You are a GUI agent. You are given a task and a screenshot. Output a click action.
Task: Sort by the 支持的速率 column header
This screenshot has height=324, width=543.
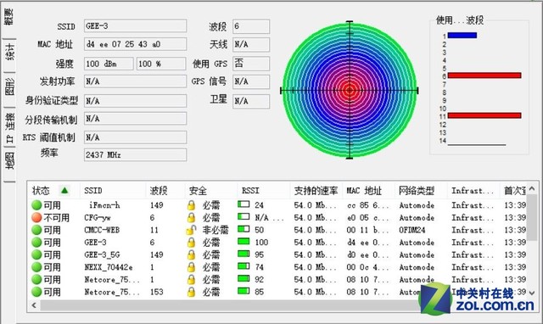point(316,190)
